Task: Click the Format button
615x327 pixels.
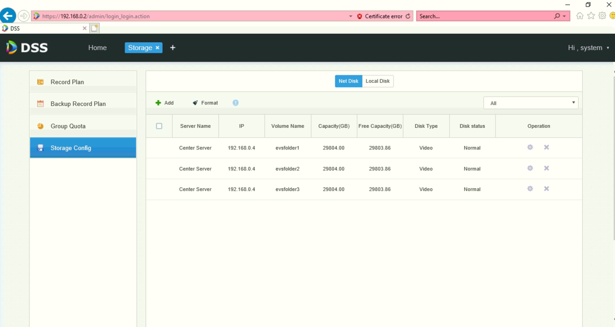Action: 205,103
